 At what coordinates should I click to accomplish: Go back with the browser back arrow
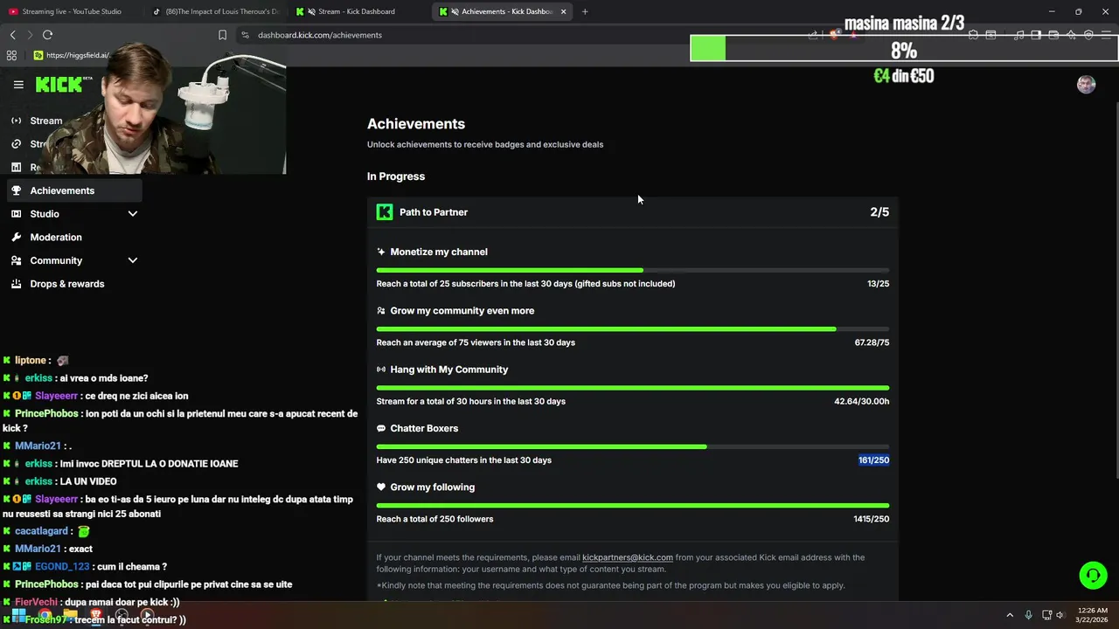click(x=12, y=35)
